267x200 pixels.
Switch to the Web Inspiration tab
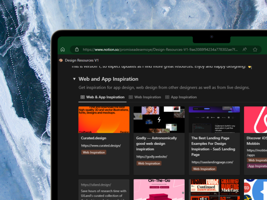(145, 97)
